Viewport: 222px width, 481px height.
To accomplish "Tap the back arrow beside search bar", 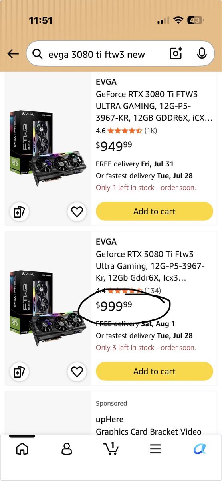I will pos(13,54).
